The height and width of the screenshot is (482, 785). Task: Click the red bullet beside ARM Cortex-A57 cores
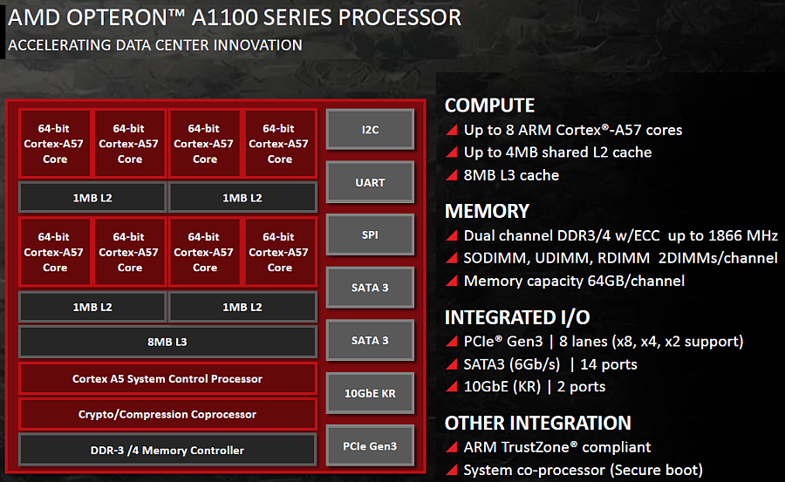452,131
